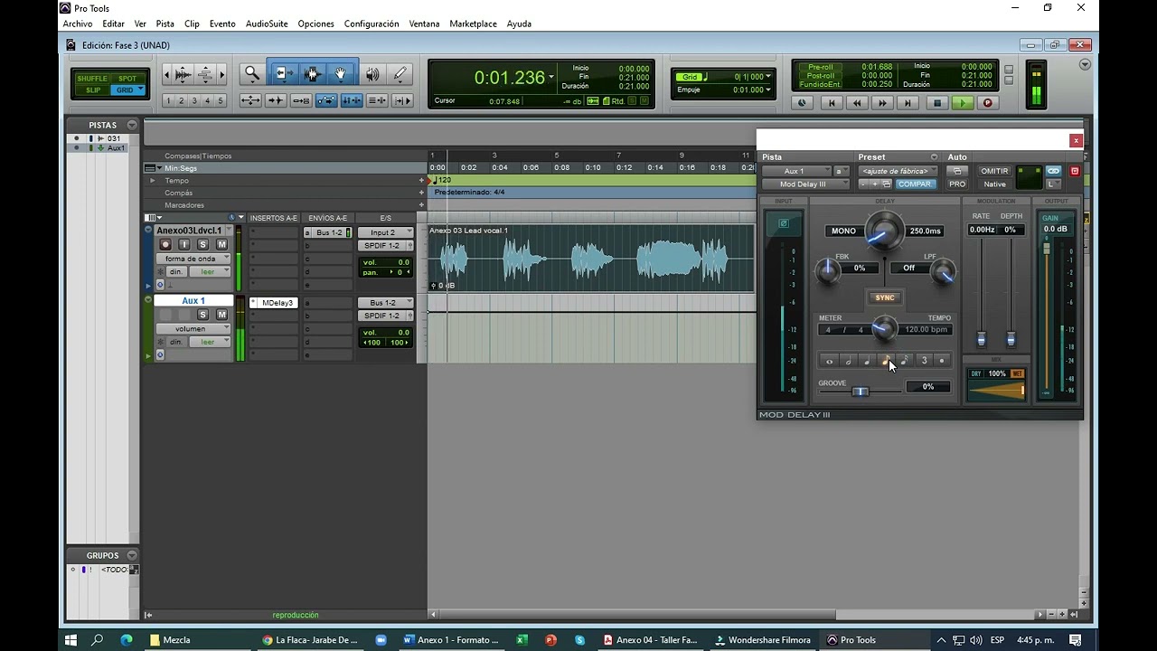Open the Input 2 input selector dropdown

(x=386, y=232)
